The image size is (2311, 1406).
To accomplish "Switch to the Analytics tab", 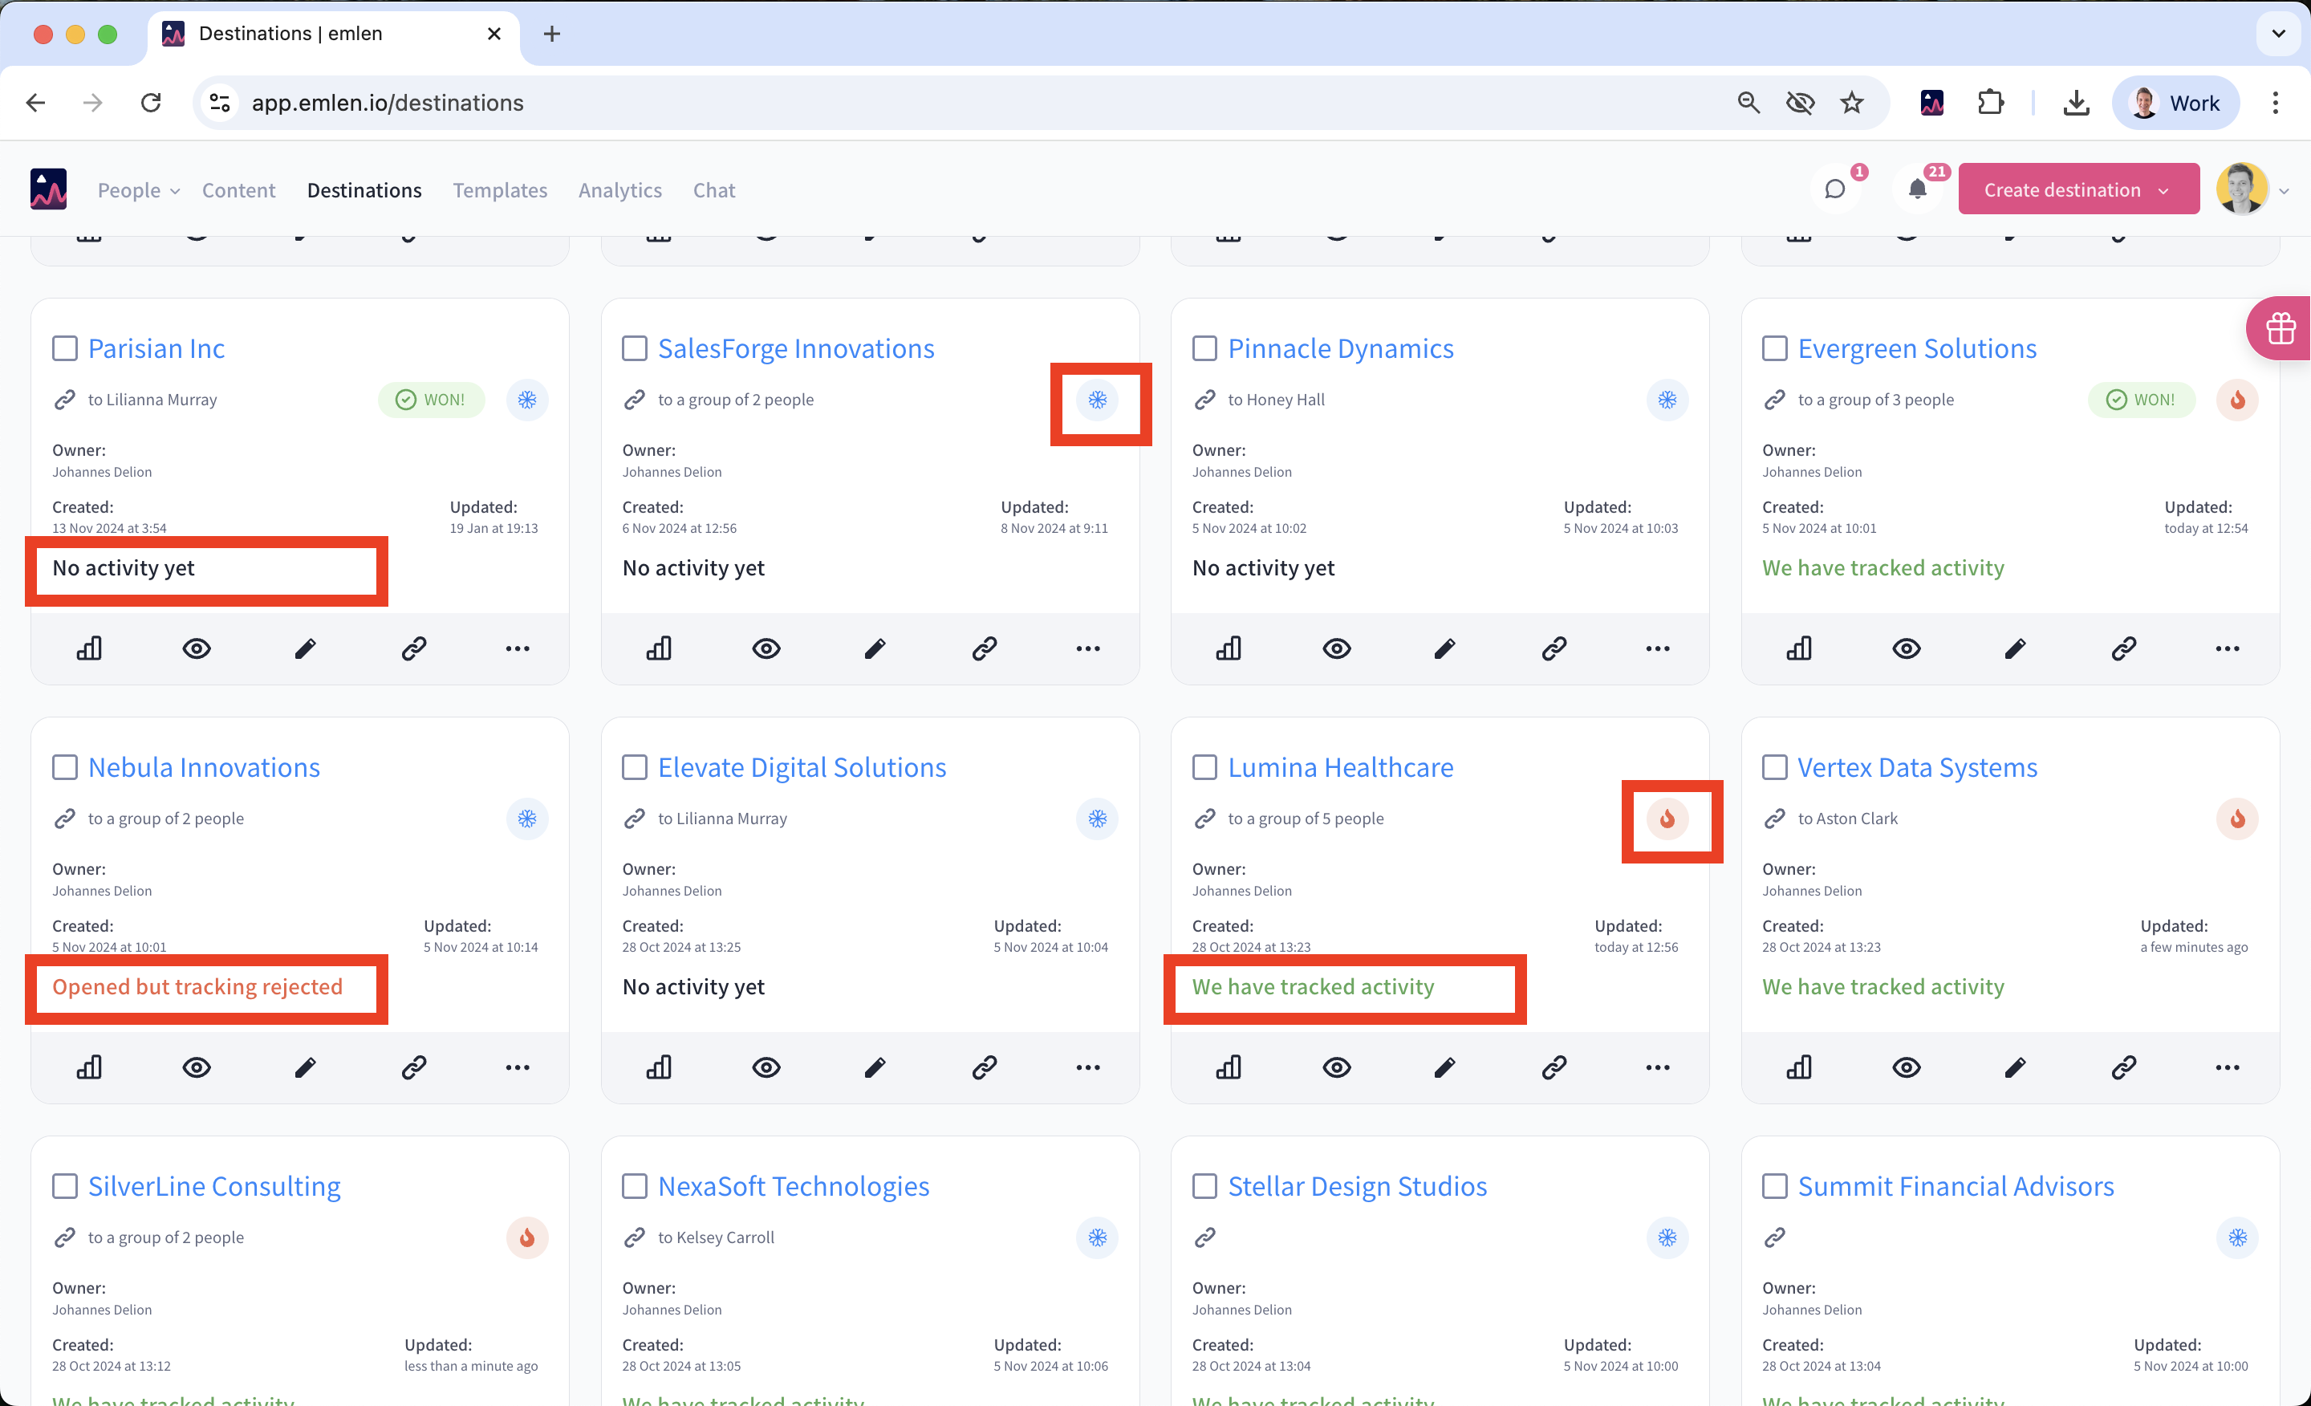I will click(620, 190).
